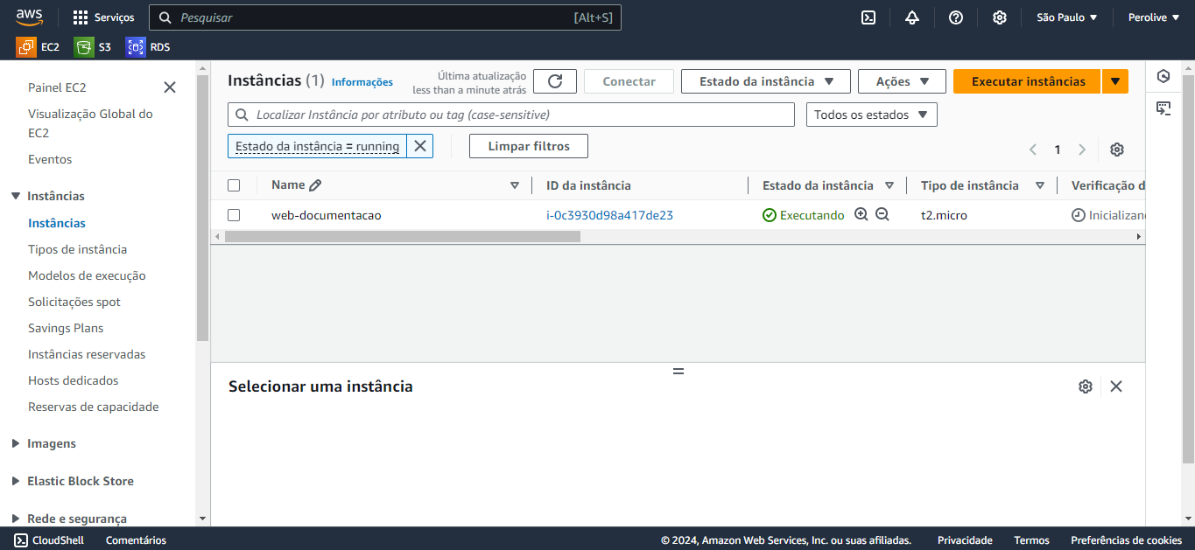Screen dimensions: 1195x550
Task: Sort by Tipo de instância column
Action: coord(1040,185)
